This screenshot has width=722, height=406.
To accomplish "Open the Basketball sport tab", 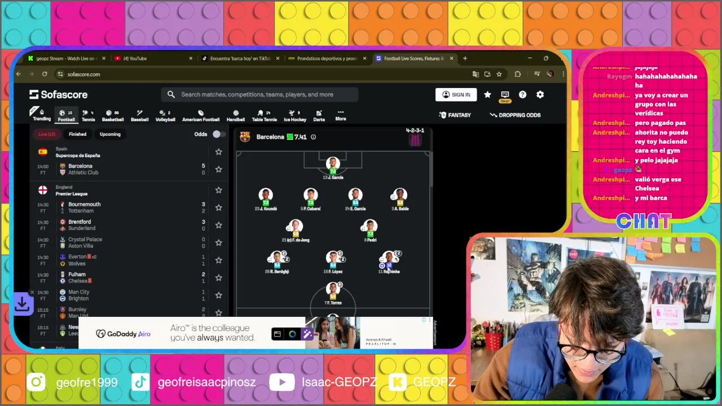I will (x=113, y=115).
